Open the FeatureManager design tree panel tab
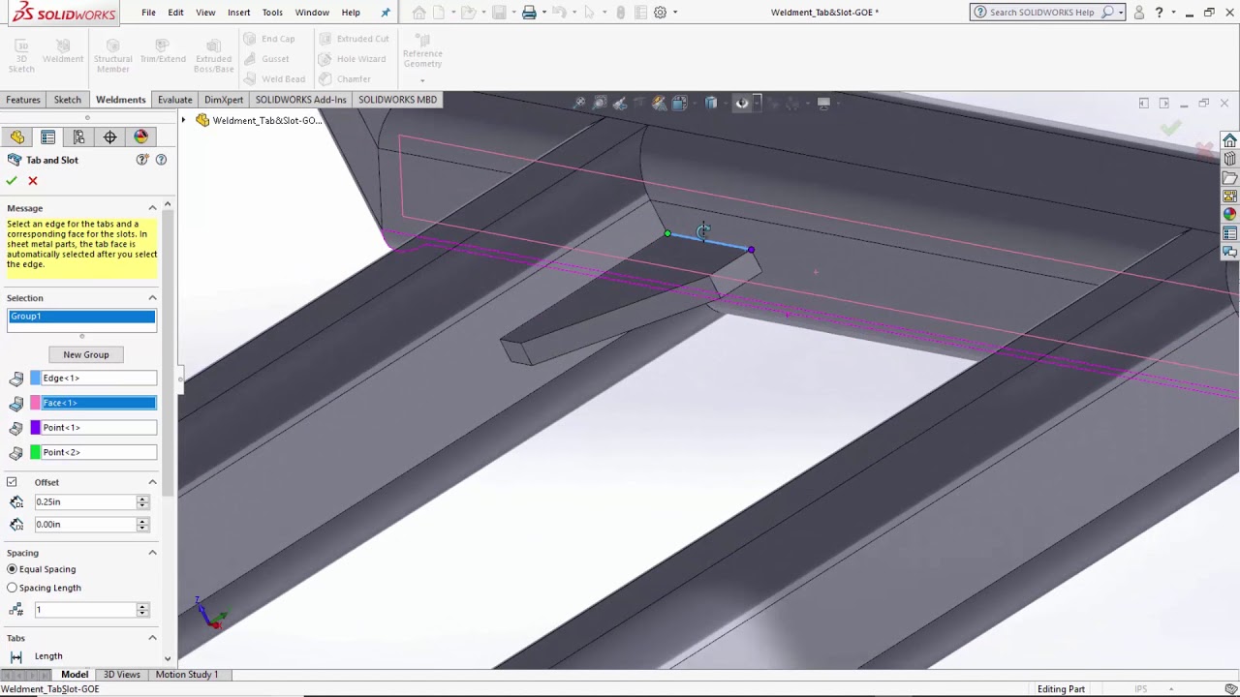Image resolution: width=1240 pixels, height=697 pixels. pos(17,137)
